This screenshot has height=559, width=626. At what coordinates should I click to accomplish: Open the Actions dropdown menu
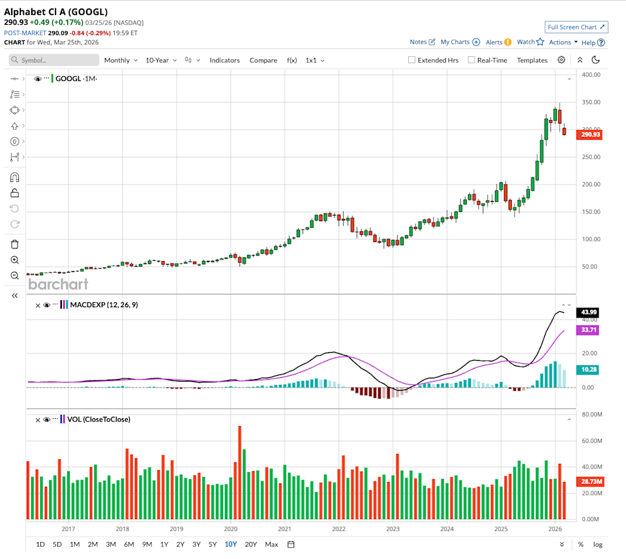tap(563, 42)
